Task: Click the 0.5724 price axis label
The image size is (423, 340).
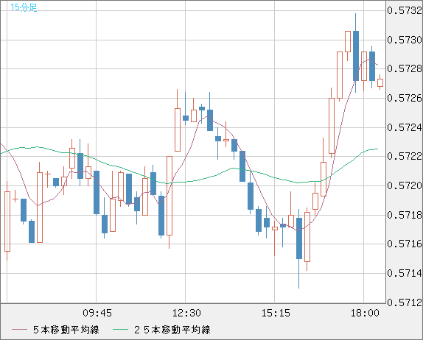Action: 405,127
